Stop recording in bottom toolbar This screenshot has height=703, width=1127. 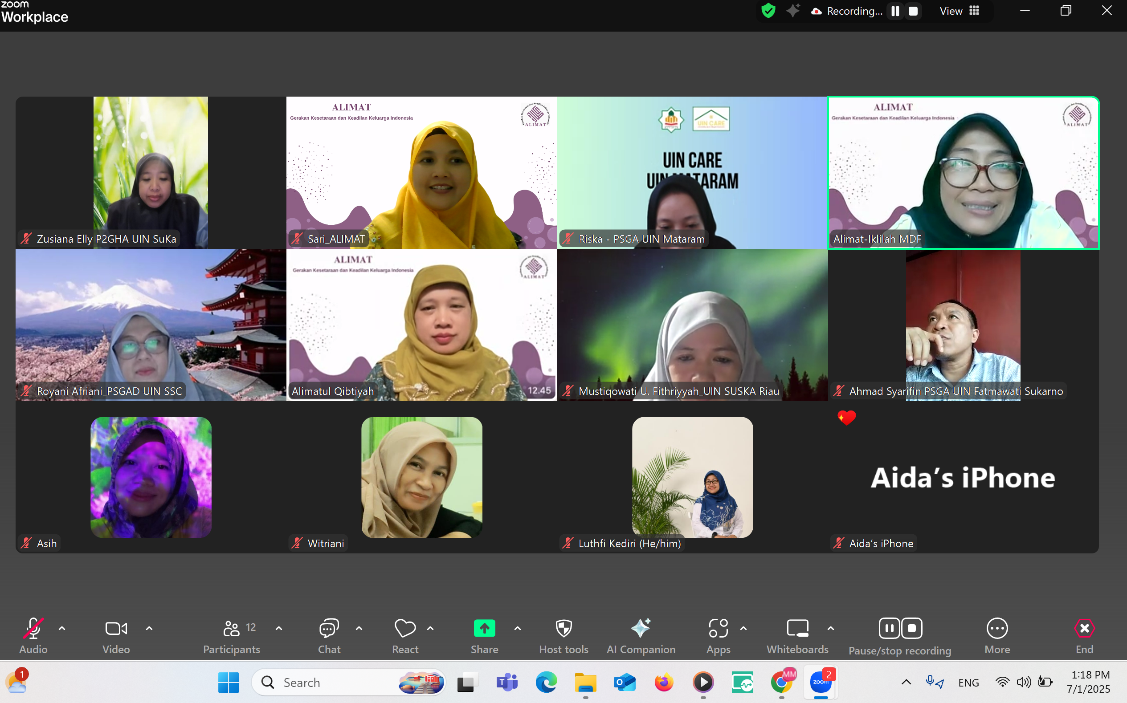(x=912, y=628)
